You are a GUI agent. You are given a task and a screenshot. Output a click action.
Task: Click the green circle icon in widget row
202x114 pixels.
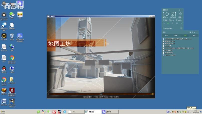click(168, 23)
